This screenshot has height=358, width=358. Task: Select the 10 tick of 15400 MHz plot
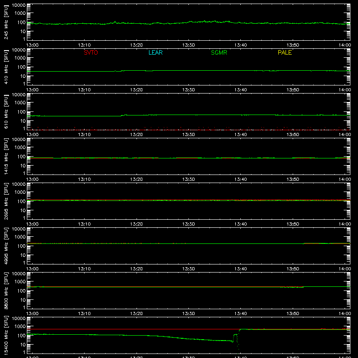coord(23,345)
